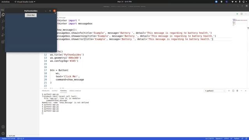Open errors and warnings count in status bar

click(x=21, y=138)
